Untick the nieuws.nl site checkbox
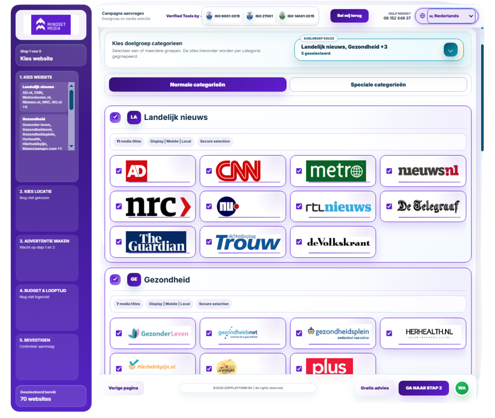 pos(389,171)
